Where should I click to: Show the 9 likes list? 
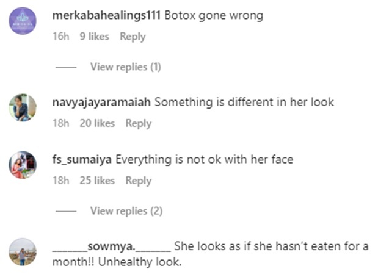tap(94, 37)
